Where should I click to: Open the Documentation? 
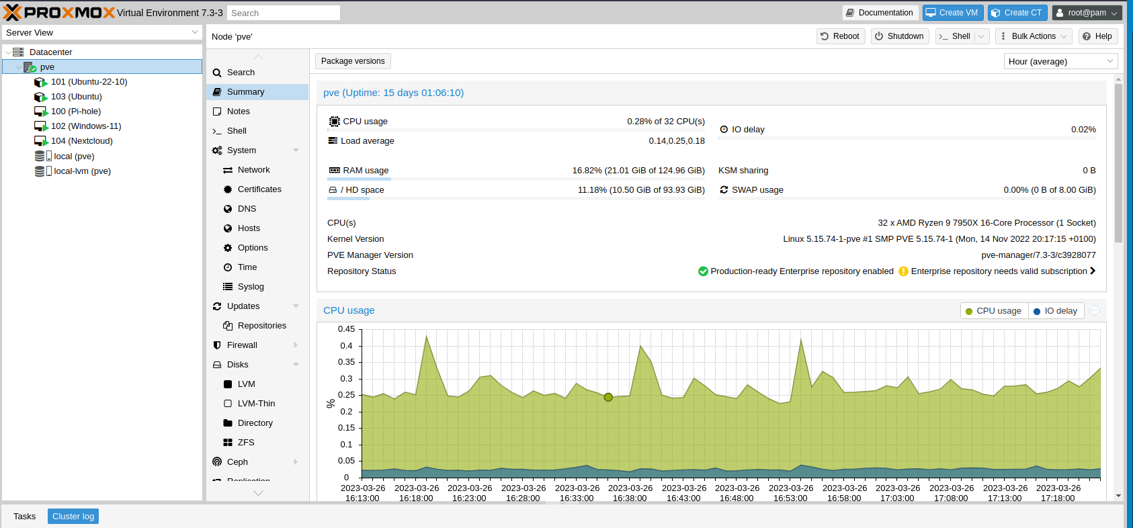(880, 13)
